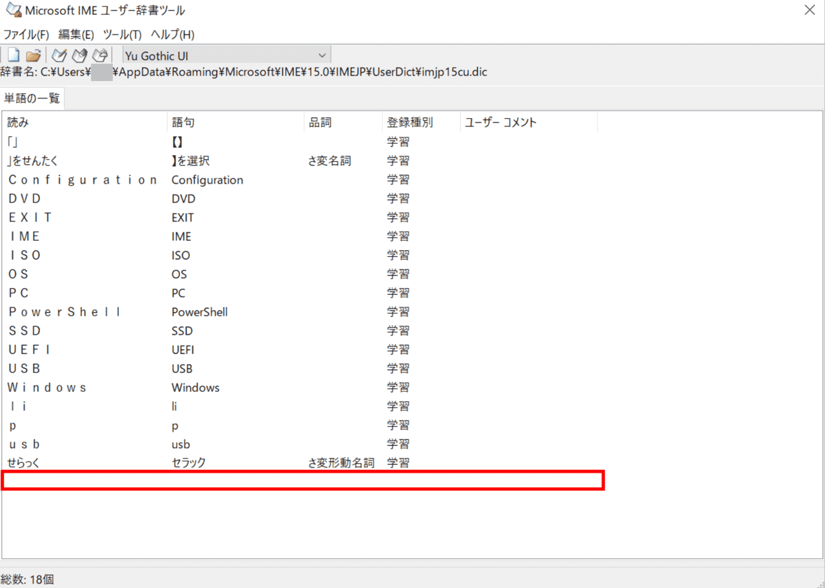Click the 」をせんたく reading cell
Screen dimensions: 825x588
point(33,161)
